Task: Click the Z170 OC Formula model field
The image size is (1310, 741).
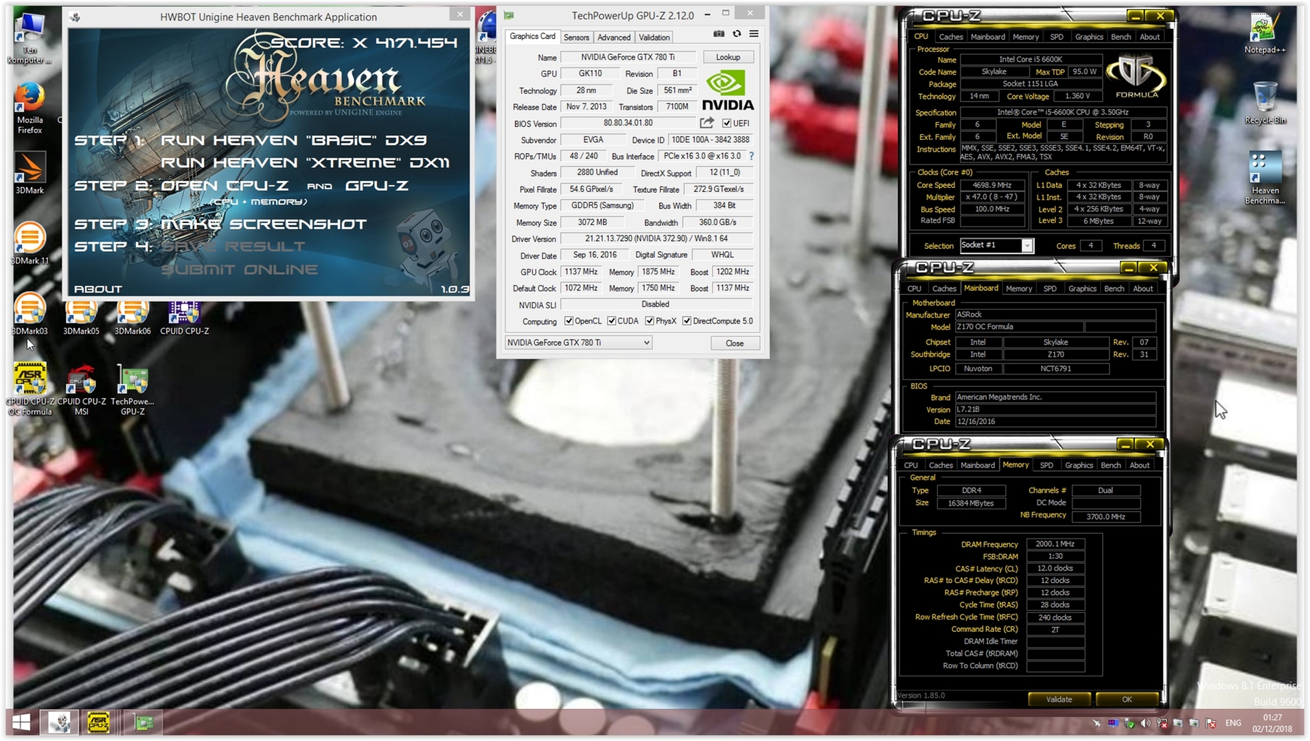Action: (1019, 327)
